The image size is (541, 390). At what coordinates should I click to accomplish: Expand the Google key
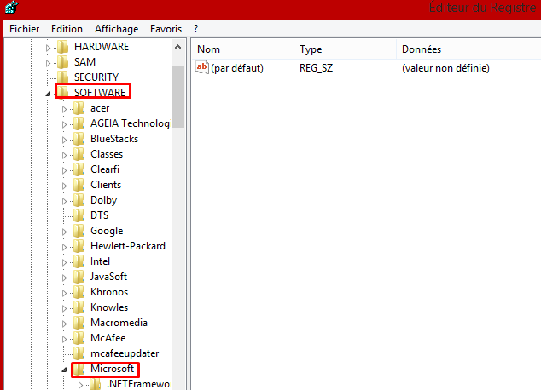pyautogui.click(x=64, y=232)
